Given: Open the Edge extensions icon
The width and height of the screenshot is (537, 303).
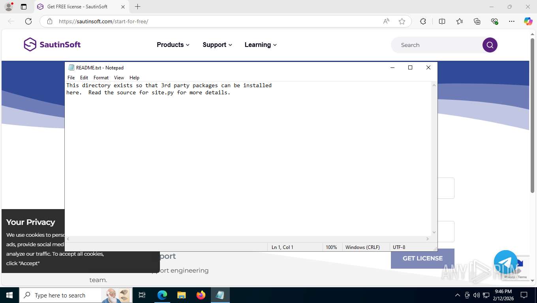Looking at the screenshot, I should click(423, 21).
